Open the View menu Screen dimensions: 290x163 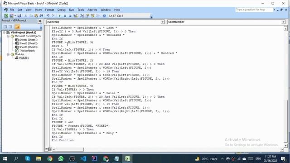tap(28, 10)
